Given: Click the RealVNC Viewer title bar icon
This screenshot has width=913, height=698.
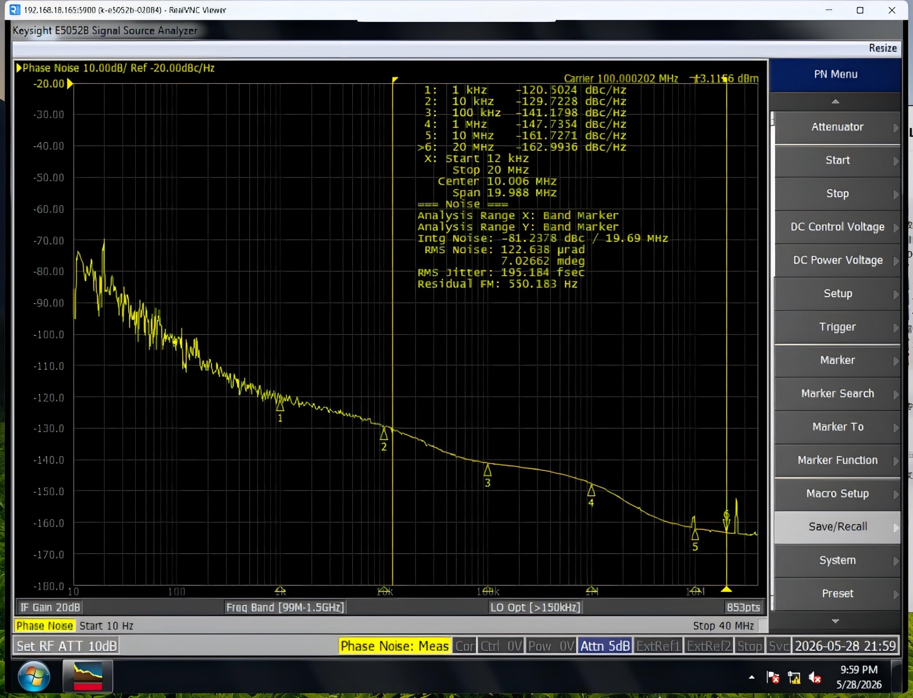Looking at the screenshot, I should (x=15, y=10).
